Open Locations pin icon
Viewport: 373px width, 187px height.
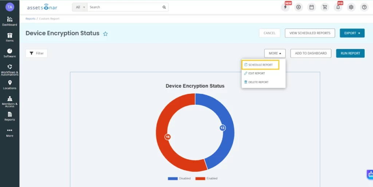click(9, 83)
